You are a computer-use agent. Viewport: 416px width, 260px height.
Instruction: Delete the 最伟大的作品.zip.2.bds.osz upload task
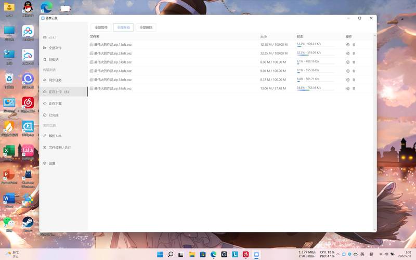click(354, 54)
